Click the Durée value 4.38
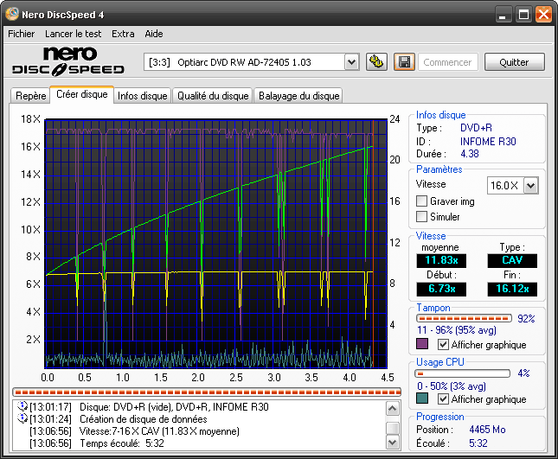 470,154
